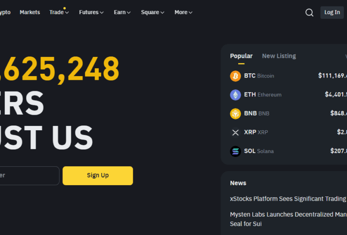Click the XRP coin icon
Viewport: 347px width, 235px height.
pyautogui.click(x=235, y=133)
